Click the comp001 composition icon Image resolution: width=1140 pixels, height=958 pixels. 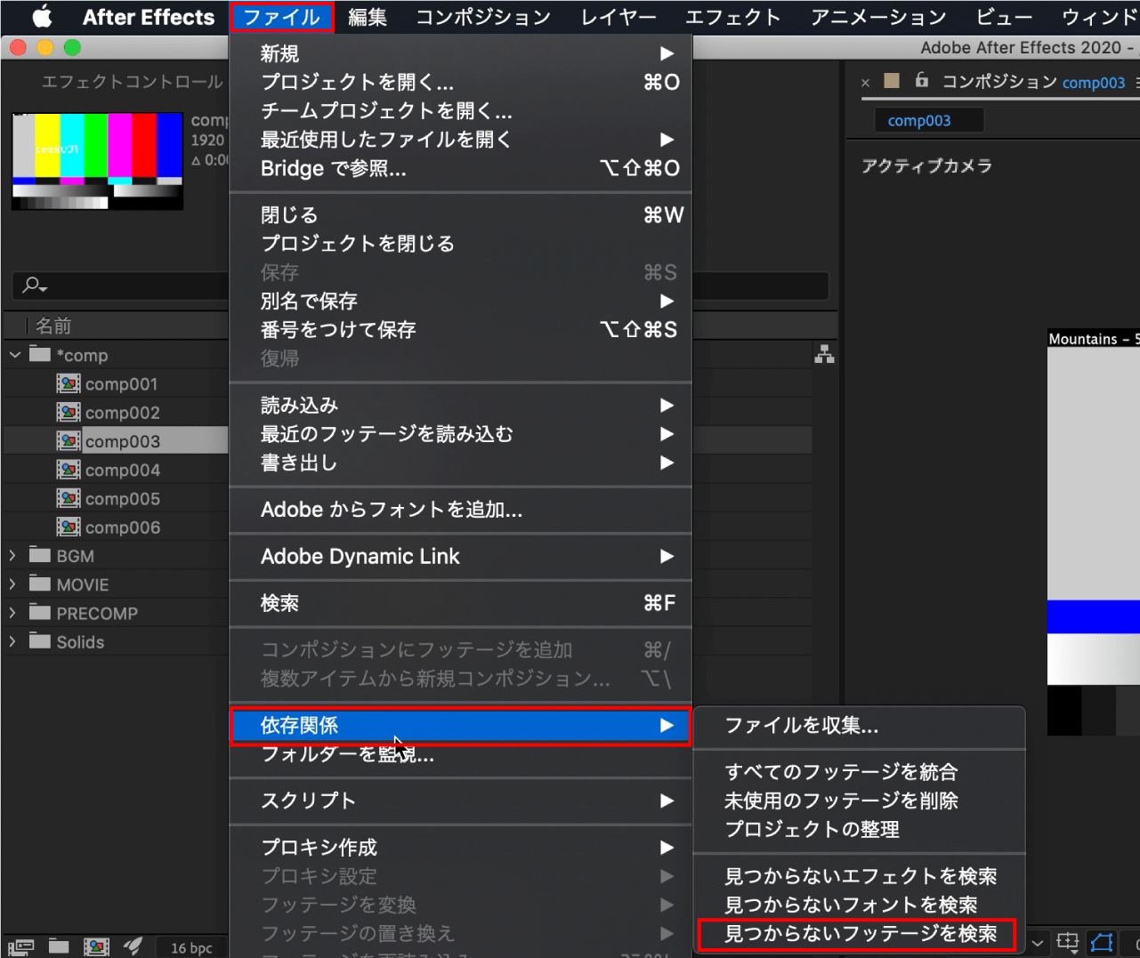coord(69,383)
